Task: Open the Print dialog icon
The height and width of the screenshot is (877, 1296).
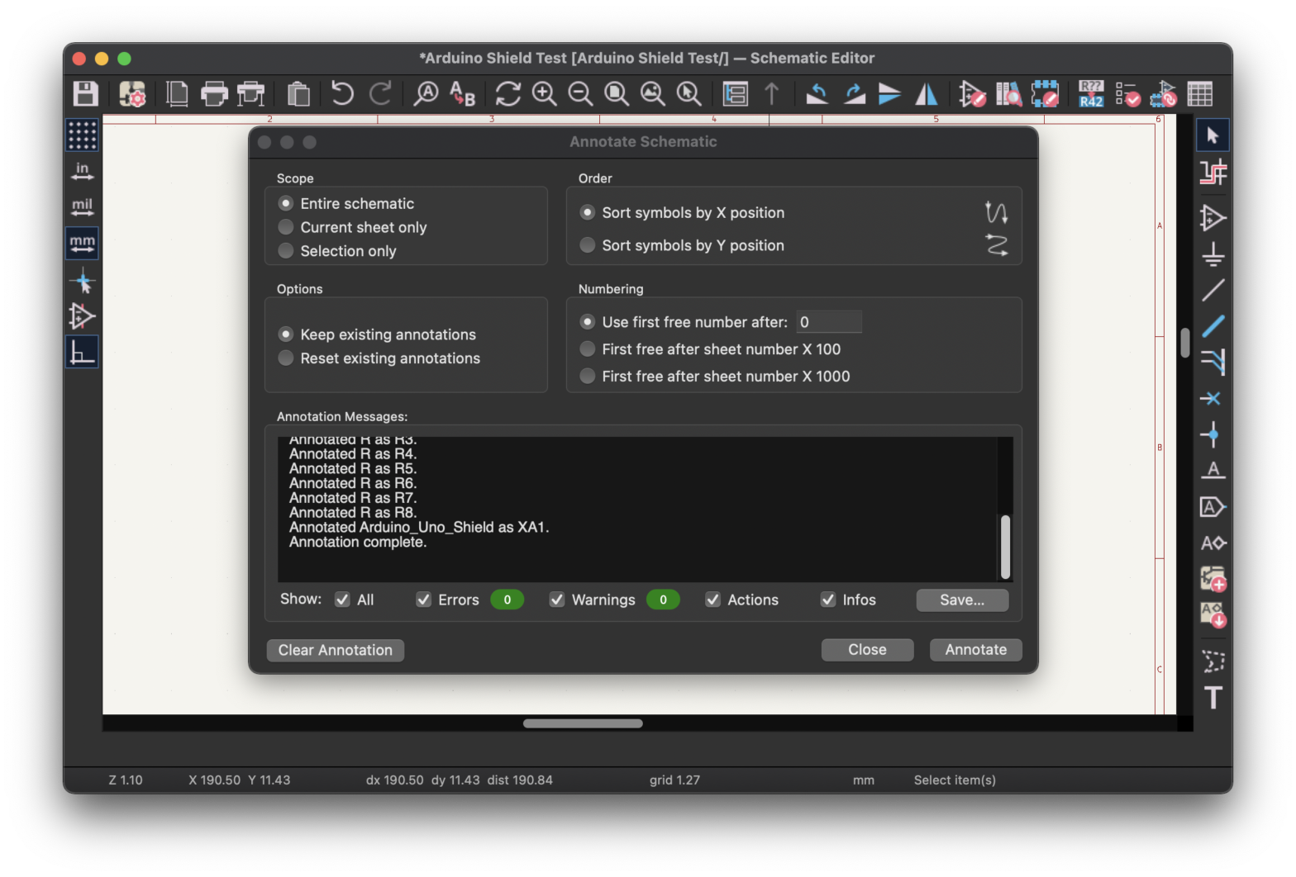Action: (x=214, y=94)
